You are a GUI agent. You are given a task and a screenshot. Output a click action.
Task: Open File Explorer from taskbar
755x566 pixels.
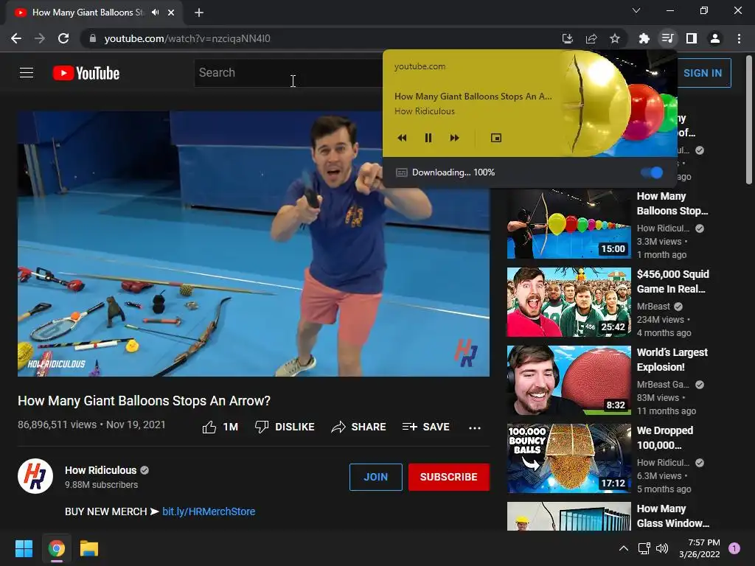point(89,548)
